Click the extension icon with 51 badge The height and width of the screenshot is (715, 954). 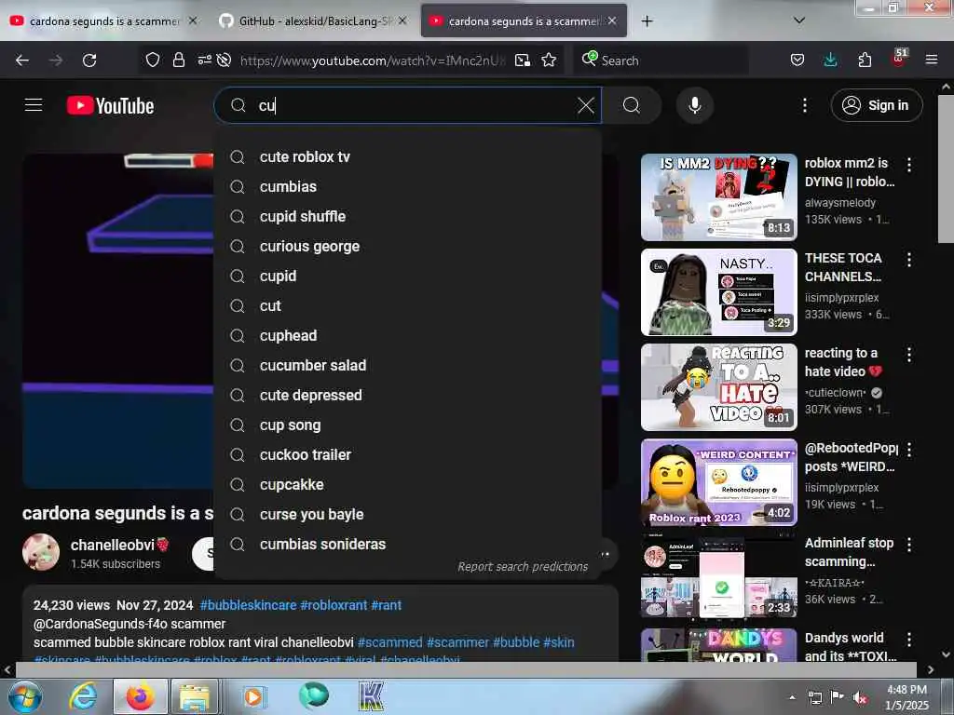[899, 59]
